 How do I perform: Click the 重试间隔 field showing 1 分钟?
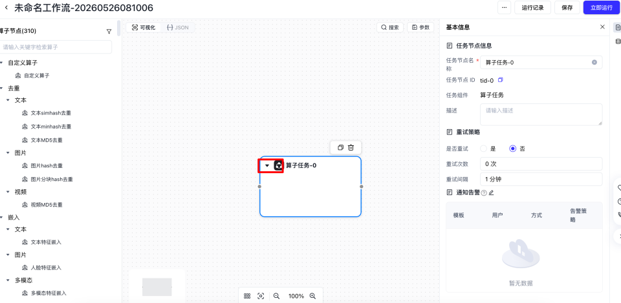click(x=541, y=179)
